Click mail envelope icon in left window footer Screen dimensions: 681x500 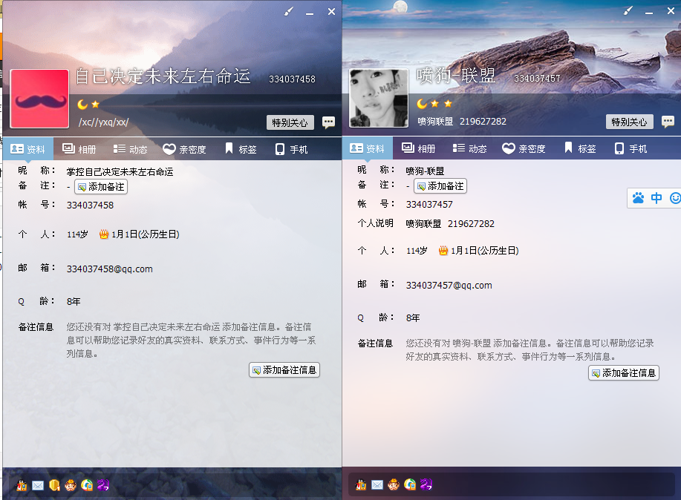coord(38,485)
